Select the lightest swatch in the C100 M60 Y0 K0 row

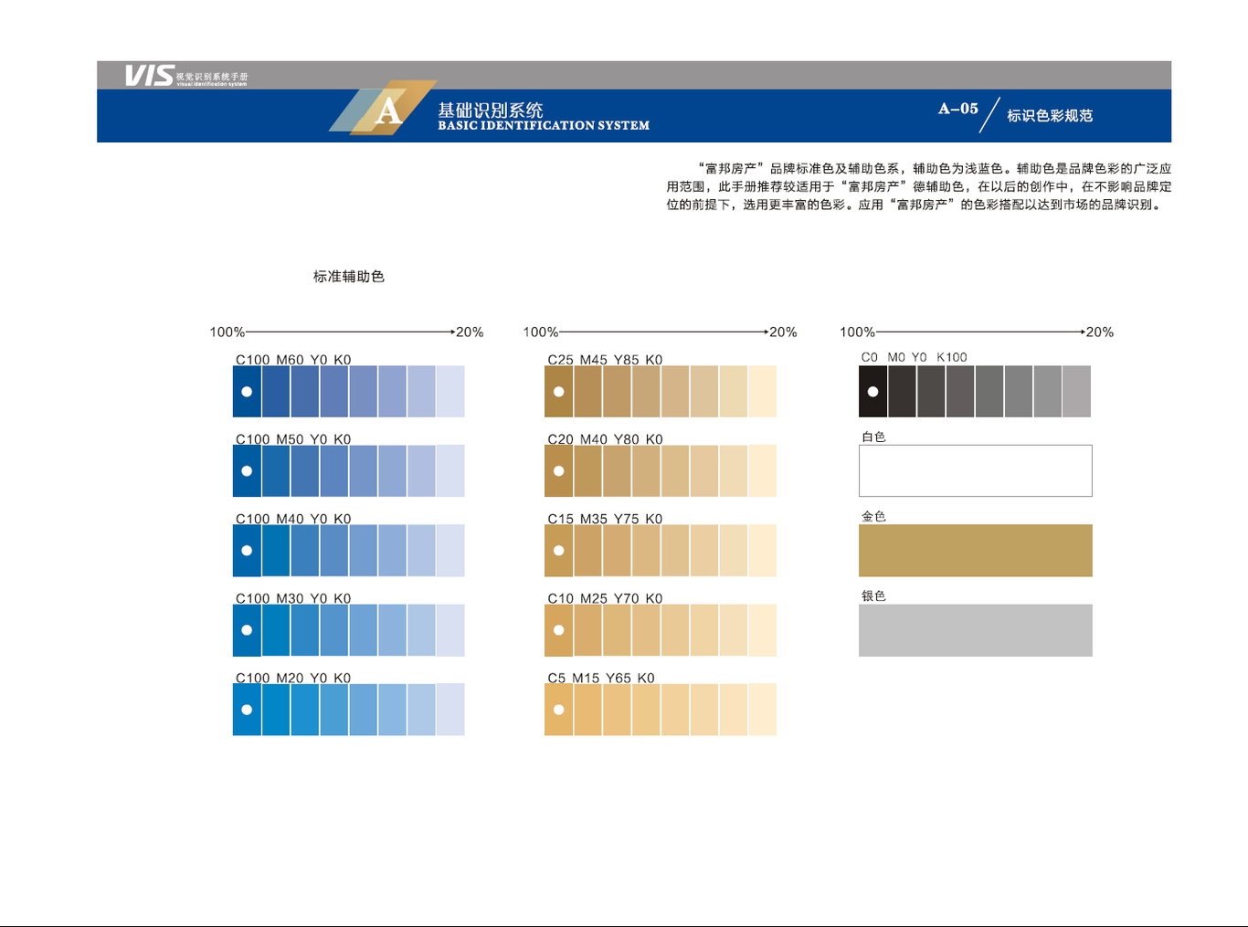tap(450, 391)
